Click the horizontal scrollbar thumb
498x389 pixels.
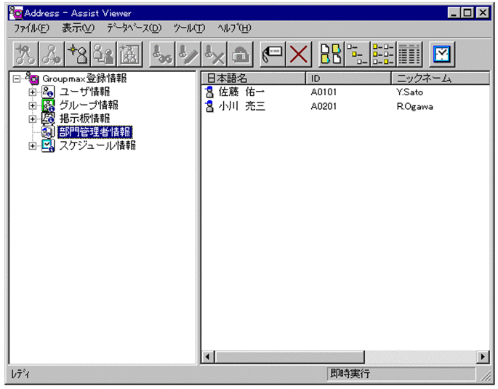pos(289,357)
